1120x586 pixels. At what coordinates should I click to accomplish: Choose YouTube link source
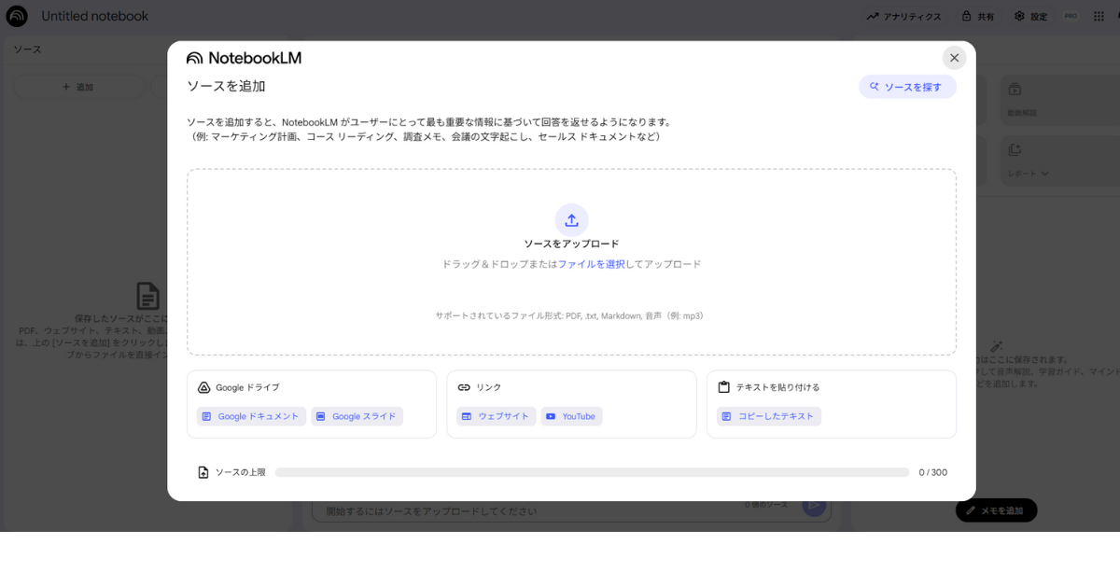click(571, 416)
